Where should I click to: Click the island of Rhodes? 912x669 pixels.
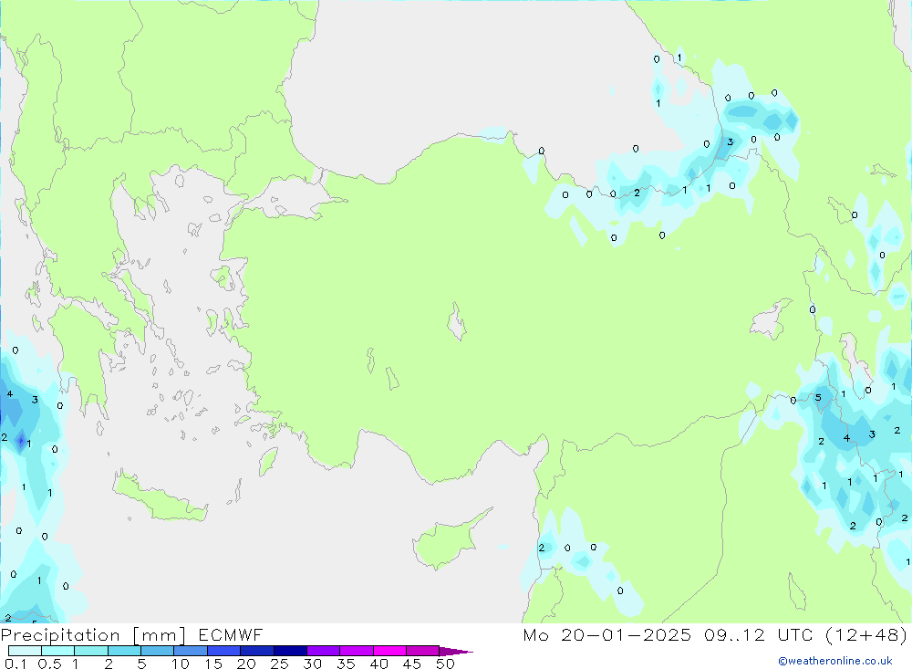(x=268, y=461)
